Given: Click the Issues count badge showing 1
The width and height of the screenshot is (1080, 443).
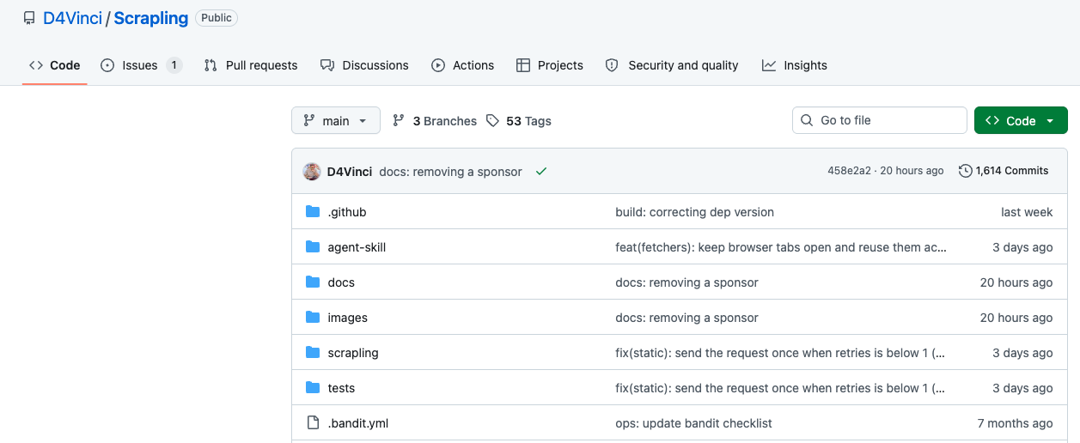Looking at the screenshot, I should tap(174, 65).
